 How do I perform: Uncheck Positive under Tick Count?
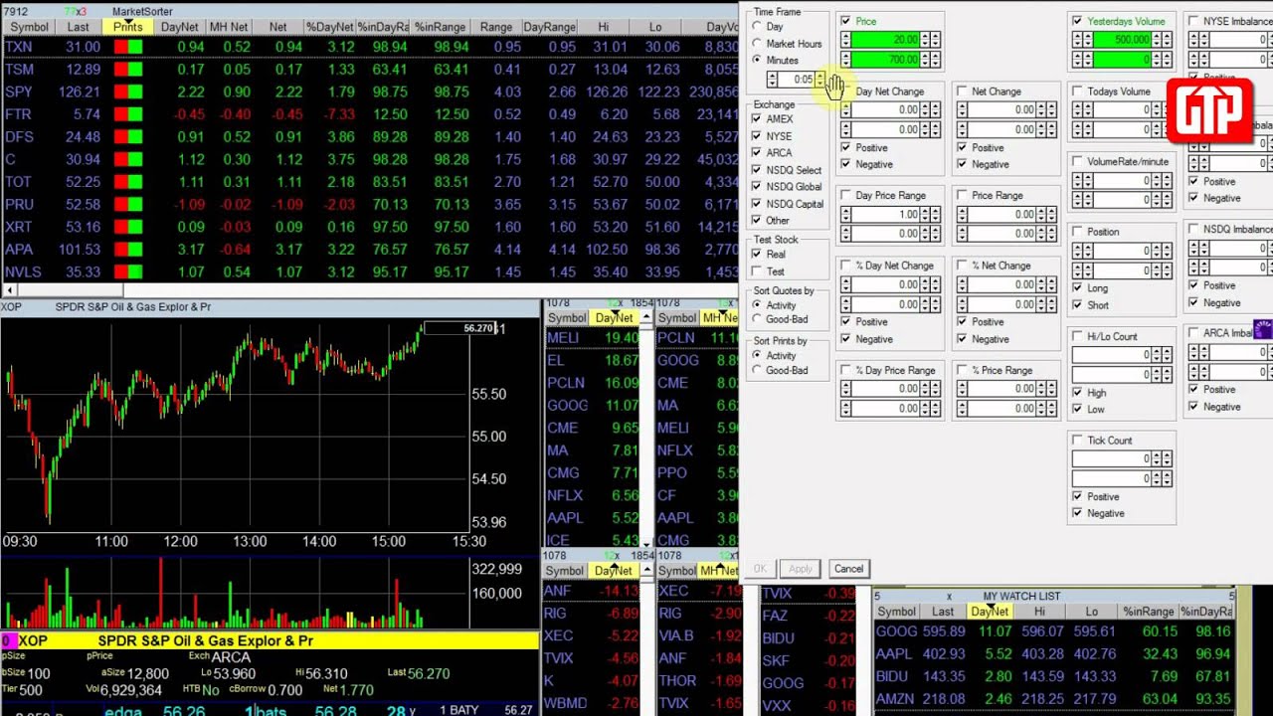pyautogui.click(x=1077, y=496)
